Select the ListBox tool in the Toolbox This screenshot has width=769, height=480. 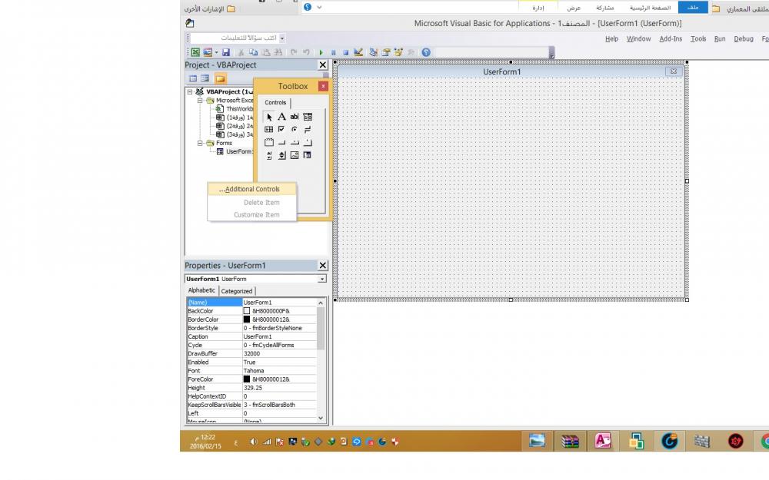point(268,129)
